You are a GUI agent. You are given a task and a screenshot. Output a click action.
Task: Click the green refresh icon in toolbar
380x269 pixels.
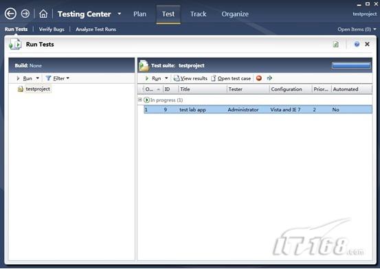tap(269, 78)
